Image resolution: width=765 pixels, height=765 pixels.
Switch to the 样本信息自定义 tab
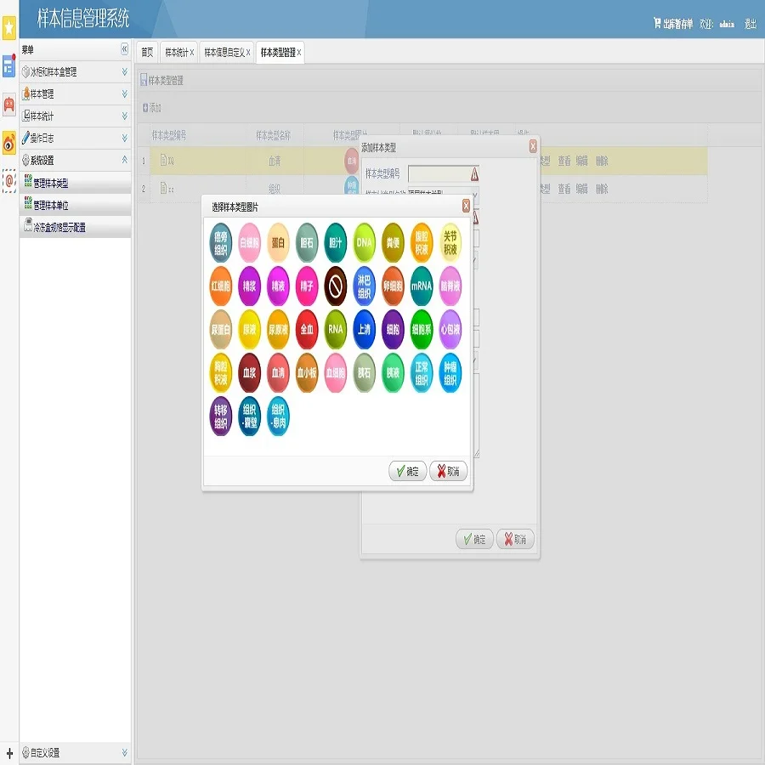pos(227,52)
